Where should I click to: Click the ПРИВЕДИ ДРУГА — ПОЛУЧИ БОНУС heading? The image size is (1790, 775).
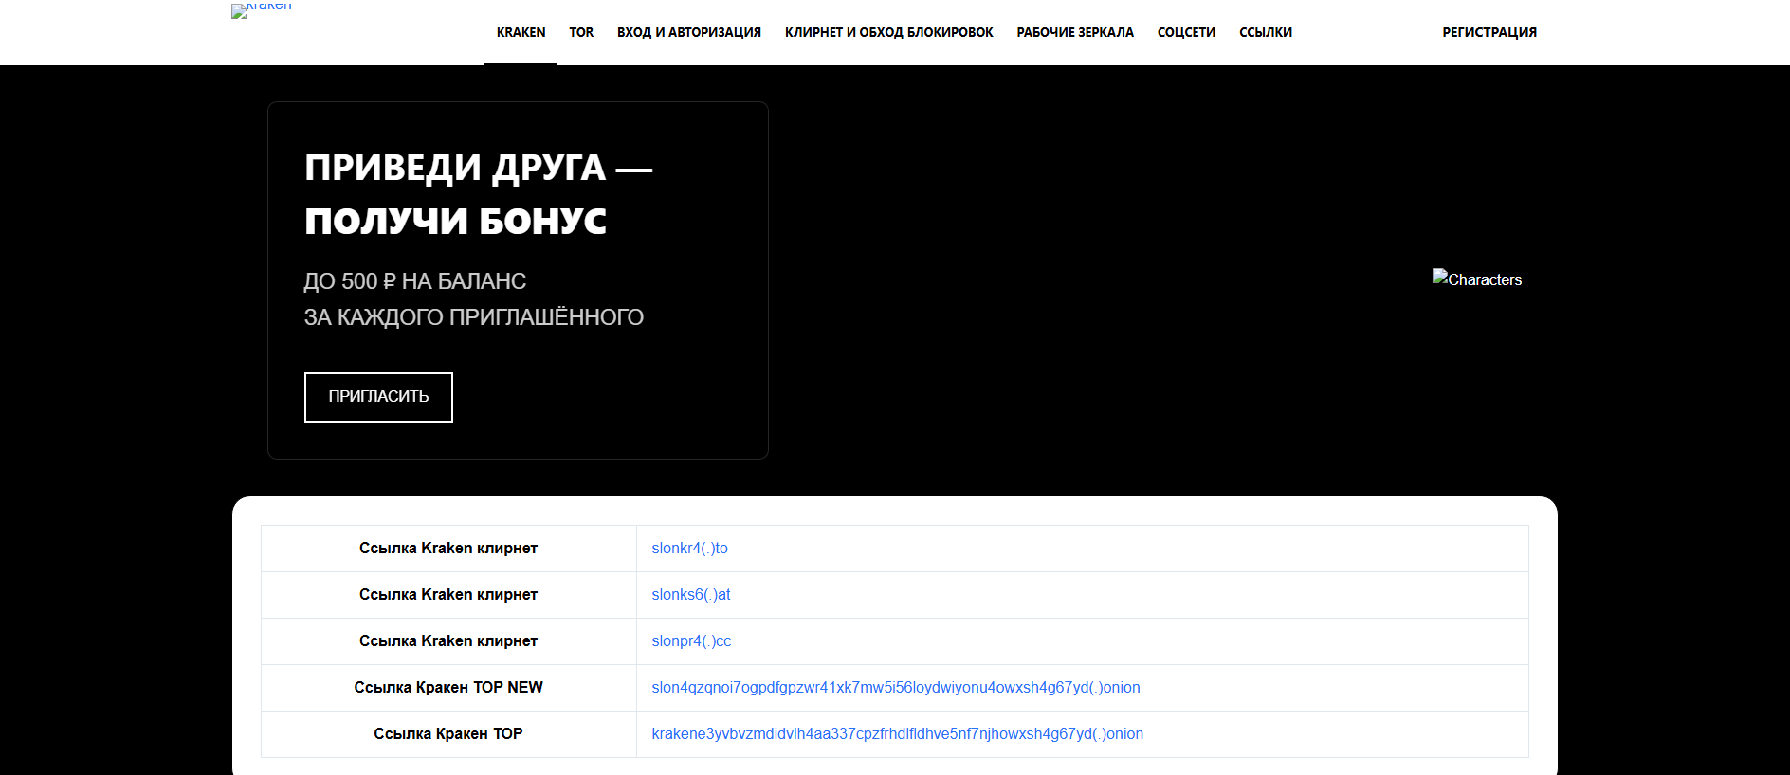479,194
